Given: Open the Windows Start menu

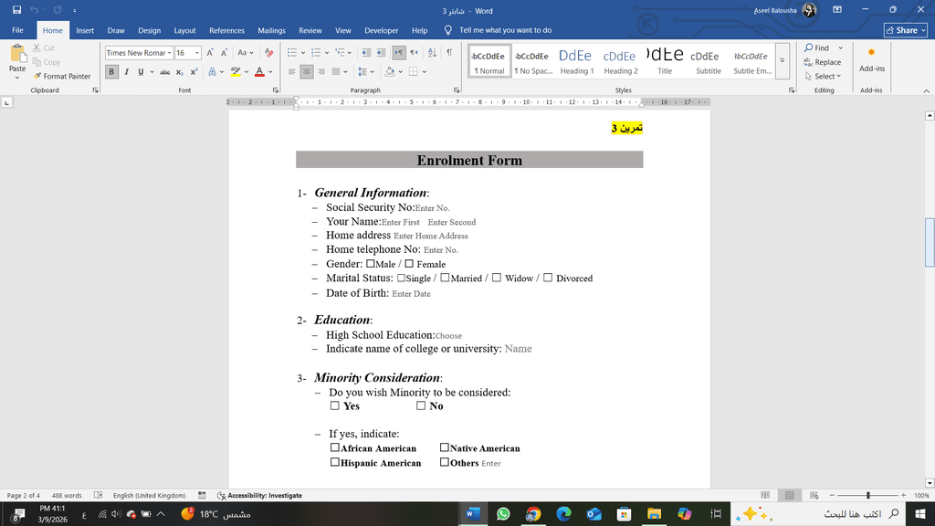Looking at the screenshot, I should [920, 513].
